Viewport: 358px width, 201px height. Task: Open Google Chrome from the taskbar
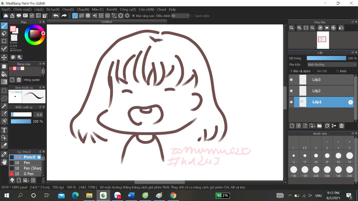coord(173,195)
